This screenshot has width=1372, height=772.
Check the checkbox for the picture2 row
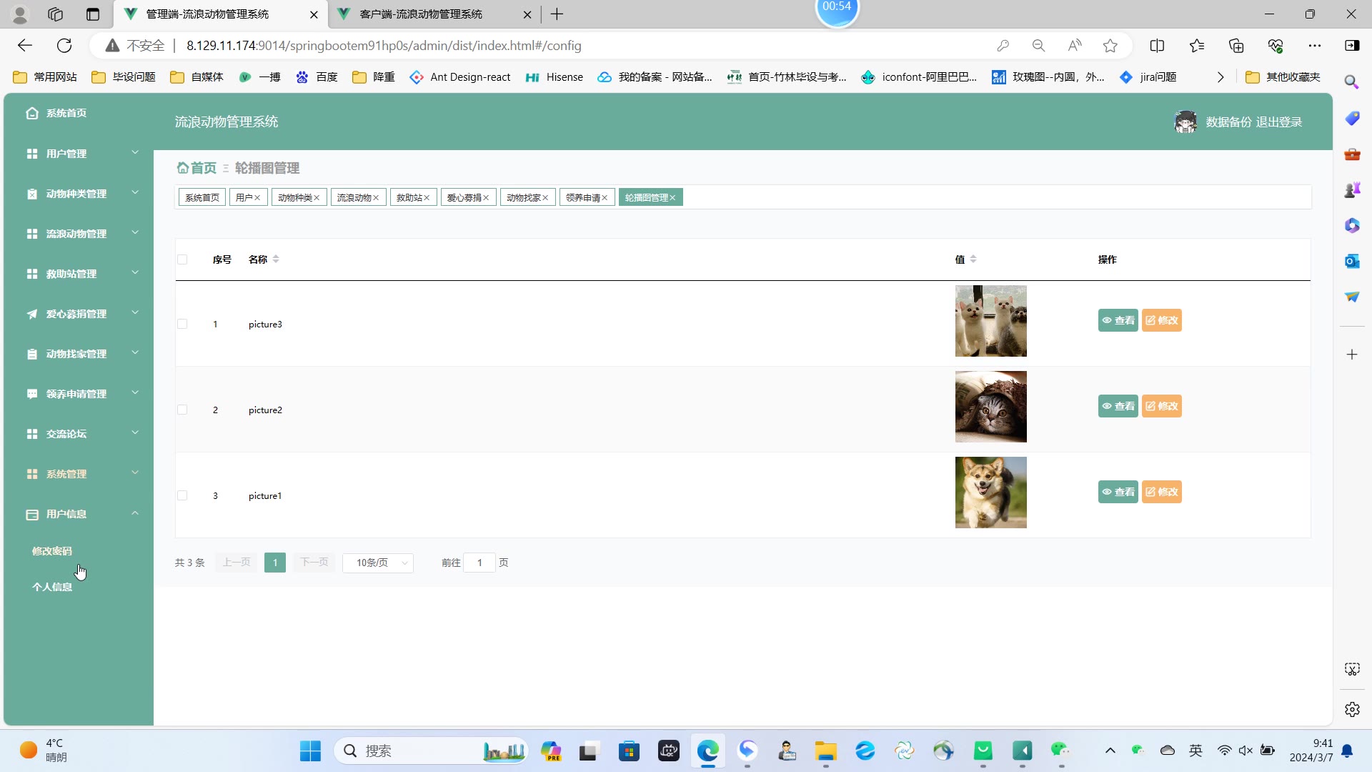[182, 410]
